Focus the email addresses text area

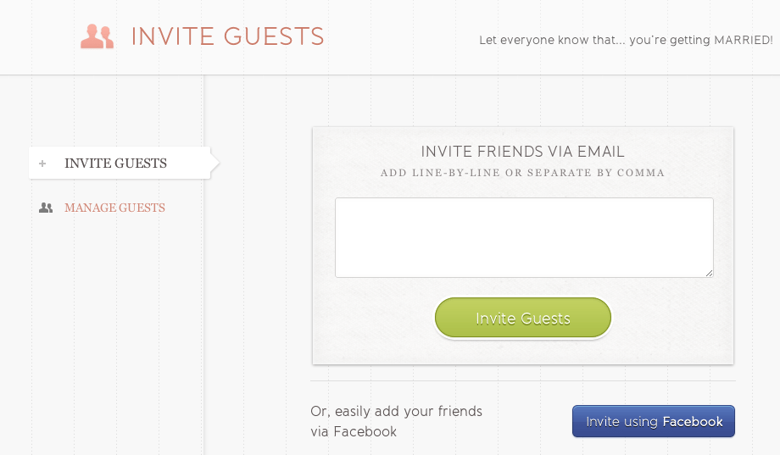coord(524,238)
